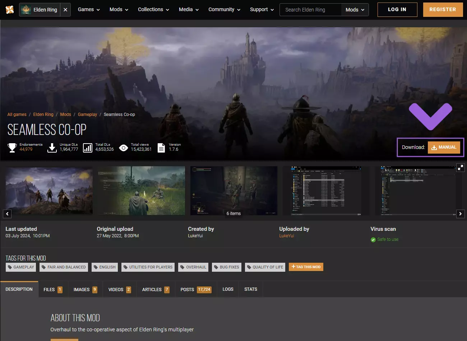
Task: Expand the Mods navigation menu
Action: [119, 10]
